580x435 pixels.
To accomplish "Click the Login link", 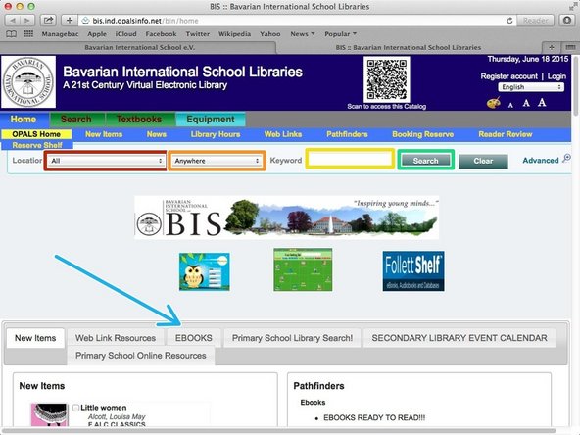I will click(556, 76).
